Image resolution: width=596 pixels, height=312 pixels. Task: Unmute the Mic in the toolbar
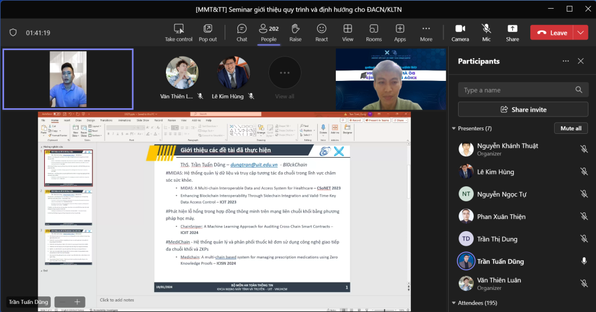(x=486, y=33)
